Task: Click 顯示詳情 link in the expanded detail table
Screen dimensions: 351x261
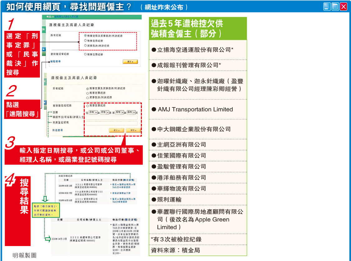Action: pos(131,220)
